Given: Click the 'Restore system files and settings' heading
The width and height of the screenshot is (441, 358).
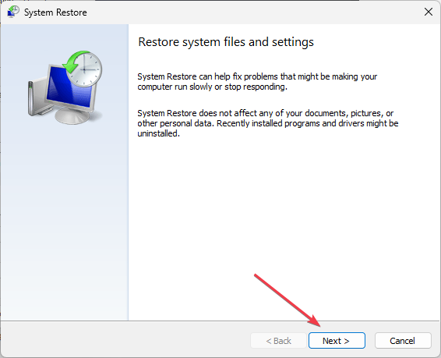Looking at the screenshot, I should click(226, 42).
